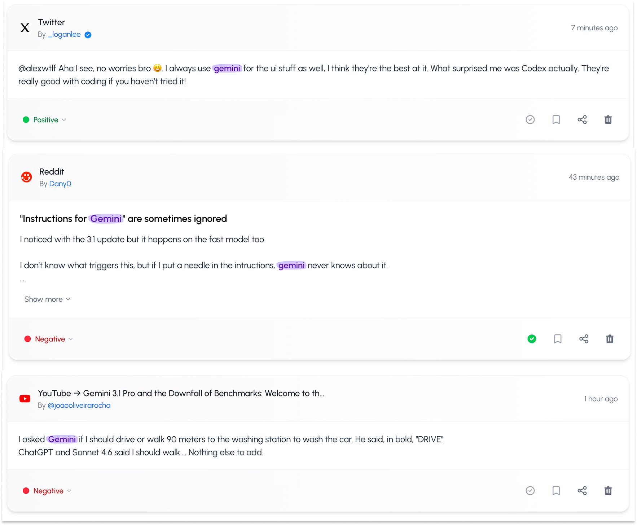Delete the YouTube mention
This screenshot has height=525, width=637.
click(x=608, y=491)
